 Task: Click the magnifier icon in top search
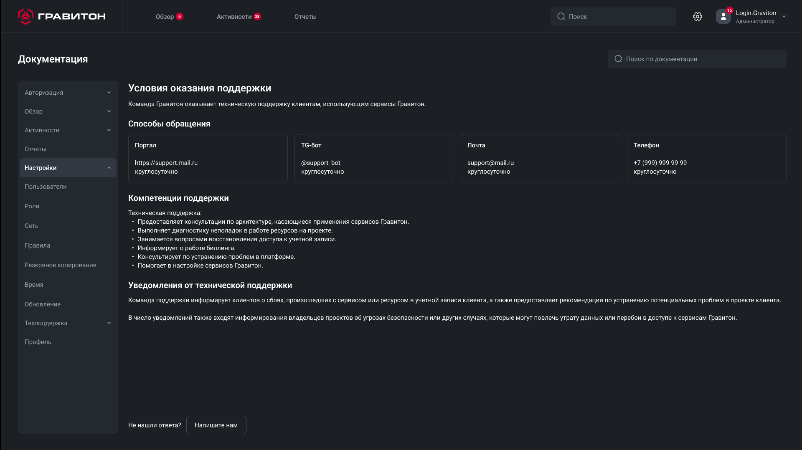pos(561,17)
